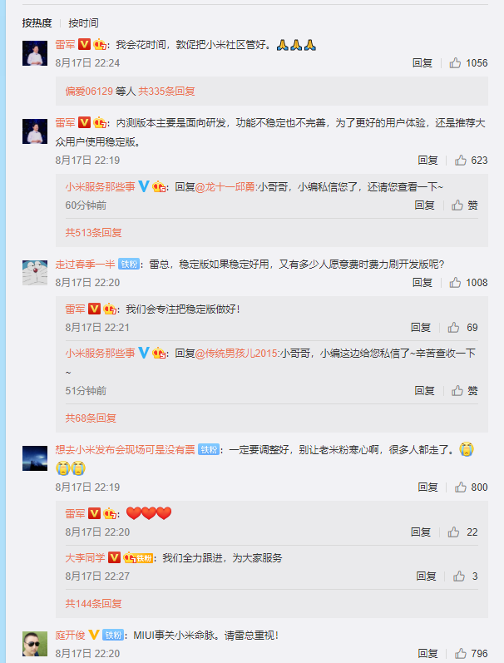Like 雷军's reply with 69 likes
Screen dimensions: 504x663
coord(462,327)
